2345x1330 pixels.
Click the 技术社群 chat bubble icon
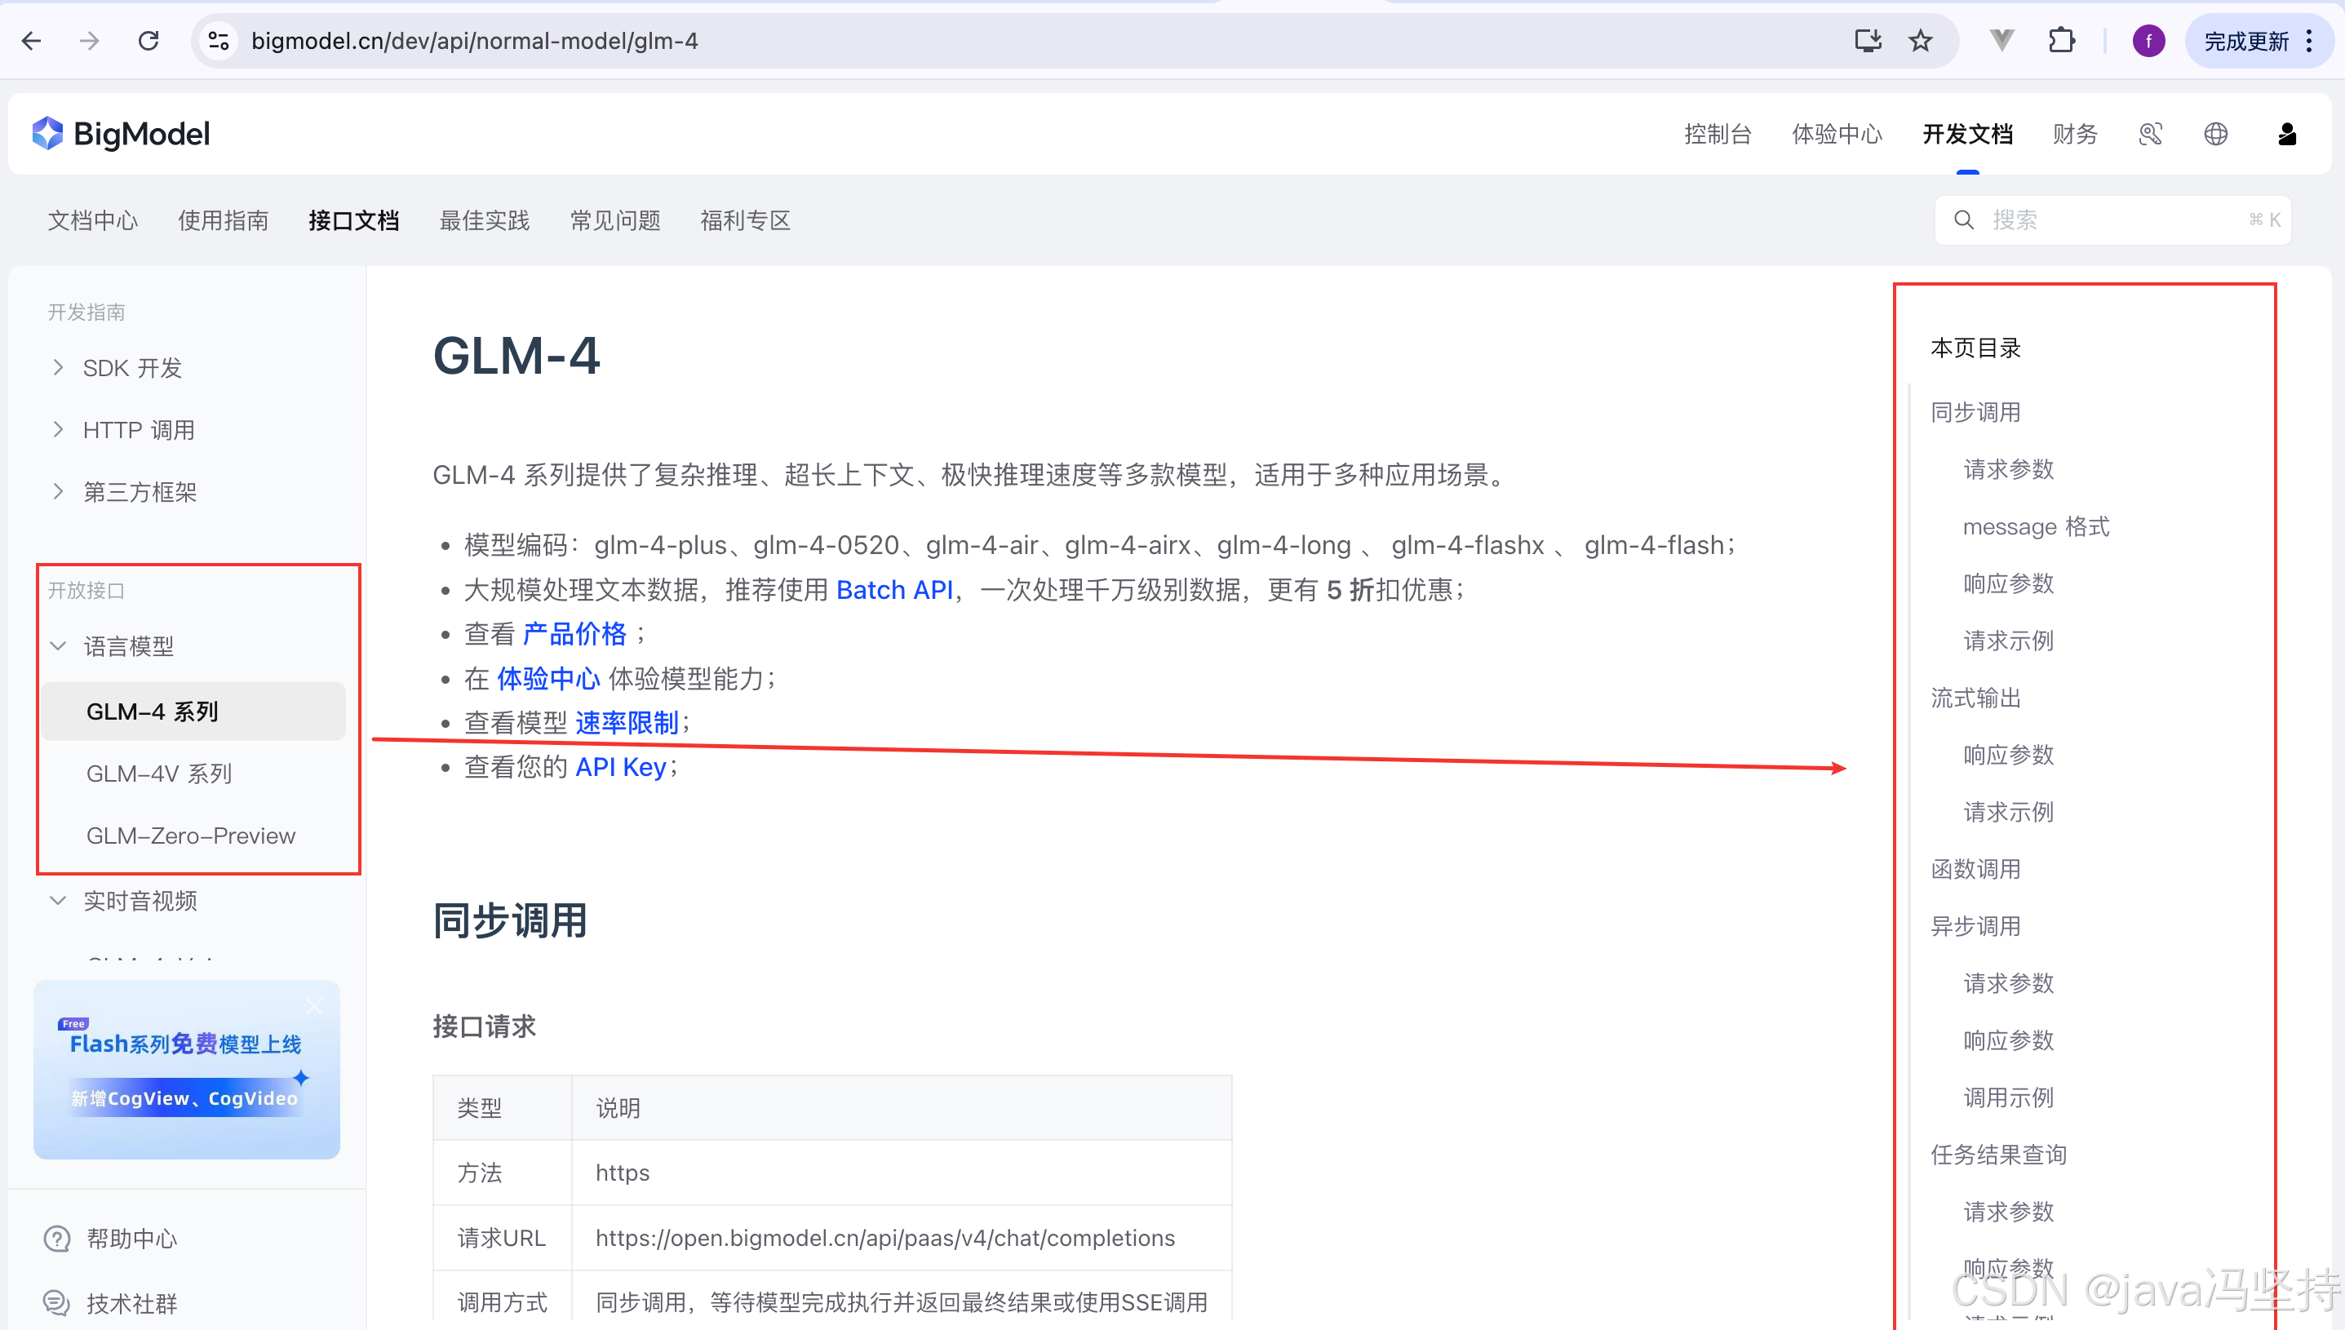point(58,1304)
